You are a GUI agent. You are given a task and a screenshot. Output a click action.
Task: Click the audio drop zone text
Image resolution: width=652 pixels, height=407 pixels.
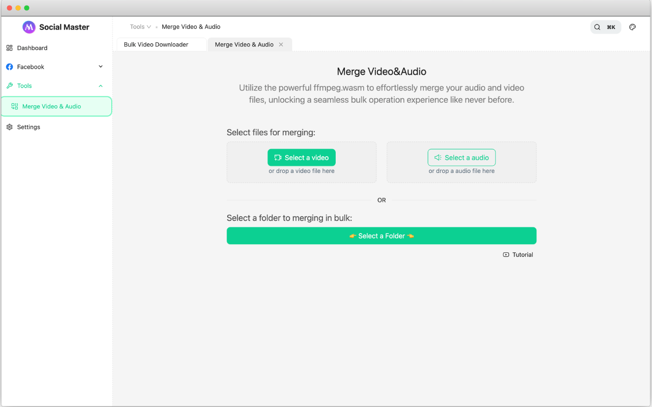coord(461,171)
